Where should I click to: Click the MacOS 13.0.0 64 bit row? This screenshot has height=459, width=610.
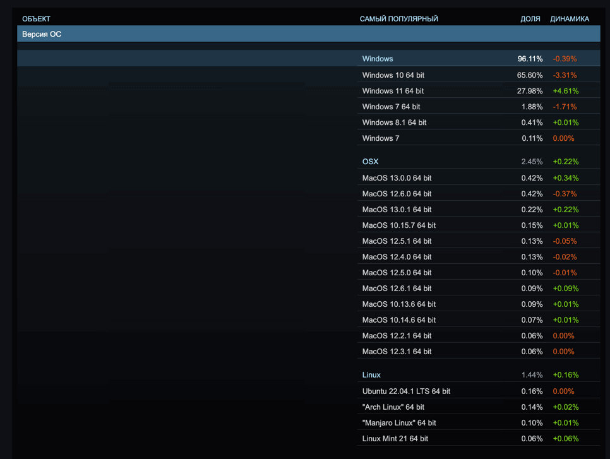click(x=479, y=178)
